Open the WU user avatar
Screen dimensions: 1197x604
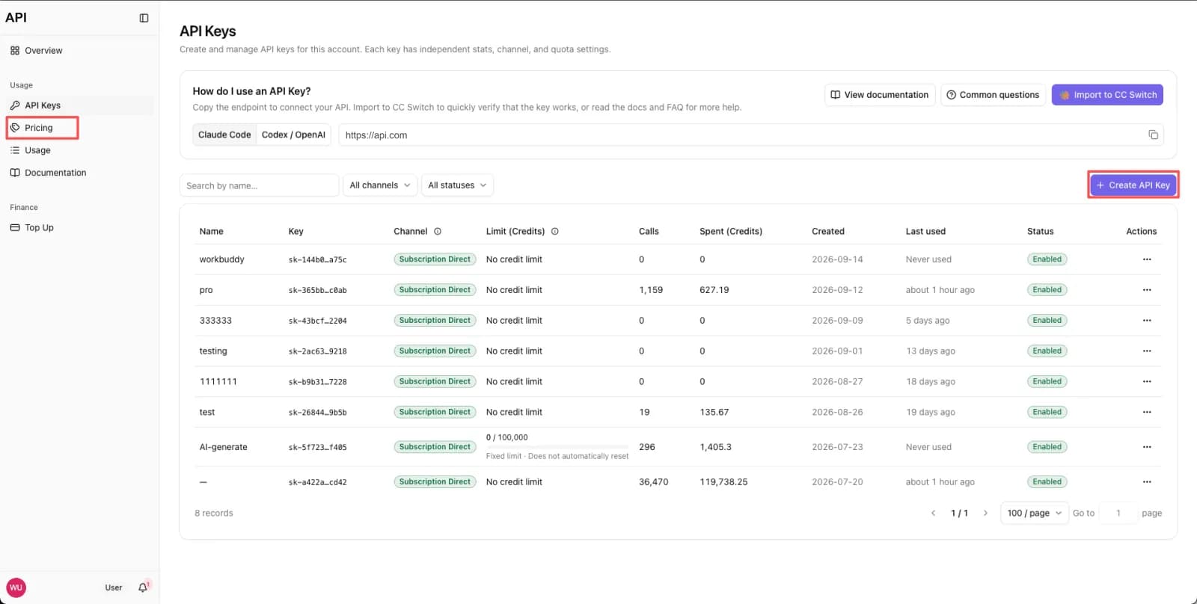click(x=16, y=588)
